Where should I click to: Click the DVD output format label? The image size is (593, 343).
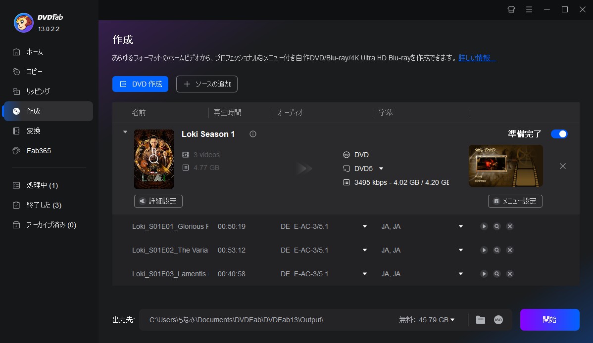[x=361, y=155]
